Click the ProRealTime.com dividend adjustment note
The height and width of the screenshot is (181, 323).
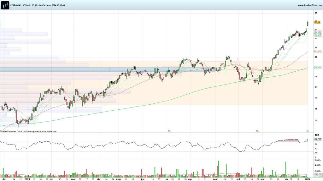click(x=28, y=131)
